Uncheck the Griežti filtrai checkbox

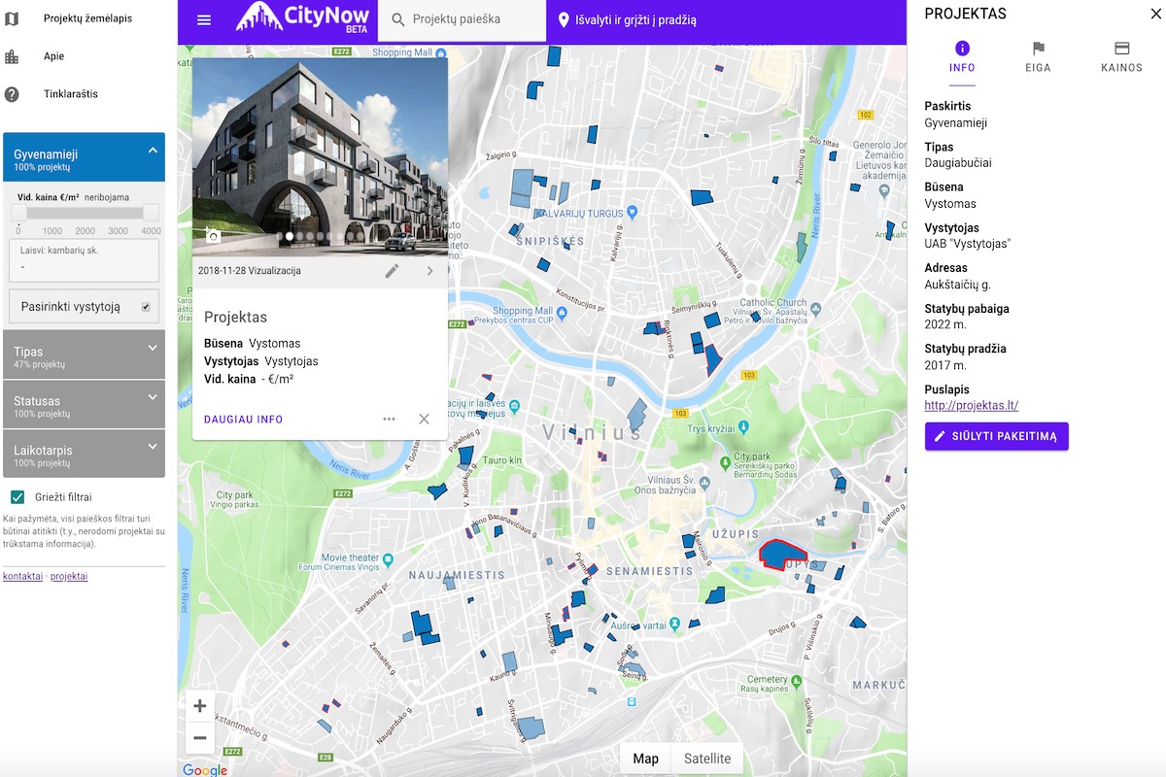(17, 497)
